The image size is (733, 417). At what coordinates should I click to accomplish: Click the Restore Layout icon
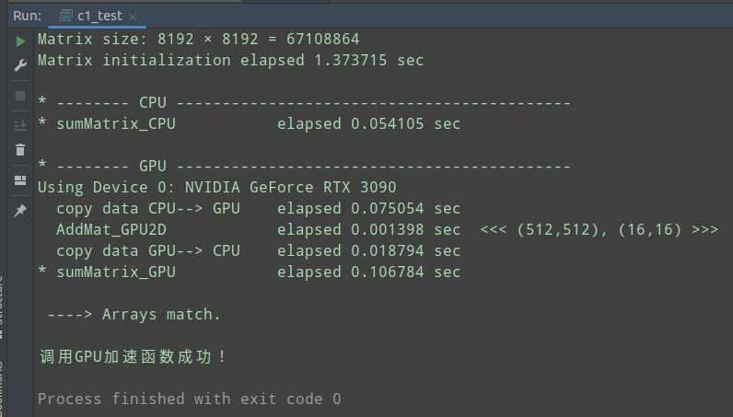click(20, 180)
